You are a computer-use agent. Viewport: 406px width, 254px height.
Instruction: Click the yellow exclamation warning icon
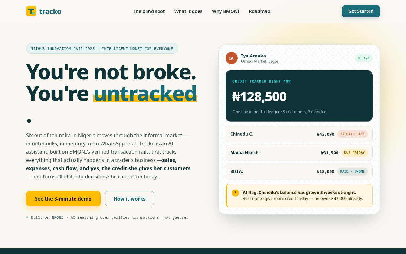235,193
